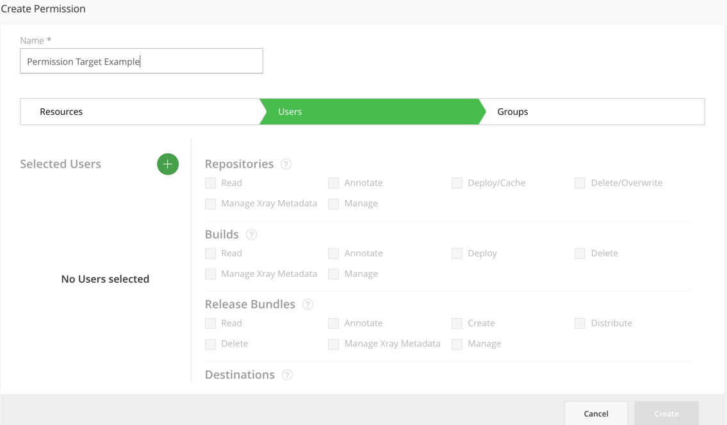Screen dimensions: 727x425
Task: Check Manage Xray Metadata under Repositories
Action: coord(210,203)
